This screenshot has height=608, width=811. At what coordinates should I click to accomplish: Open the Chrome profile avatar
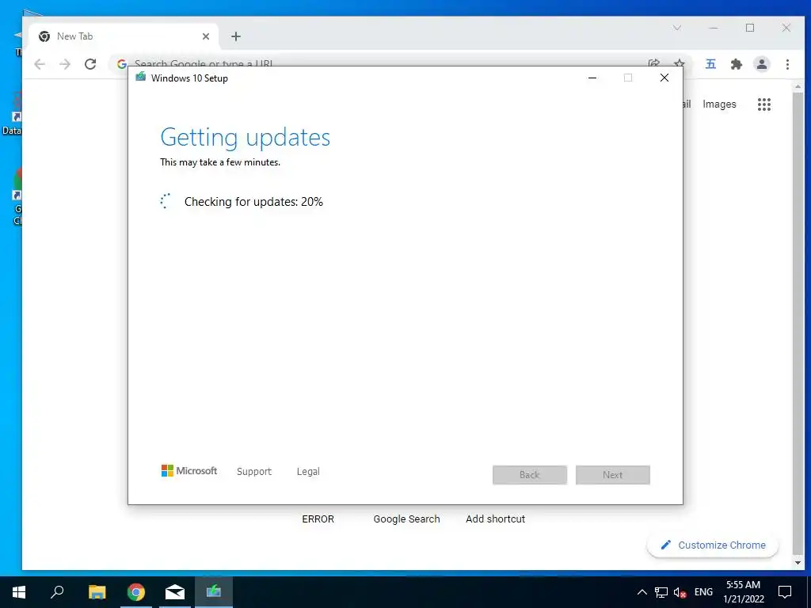[762, 64]
